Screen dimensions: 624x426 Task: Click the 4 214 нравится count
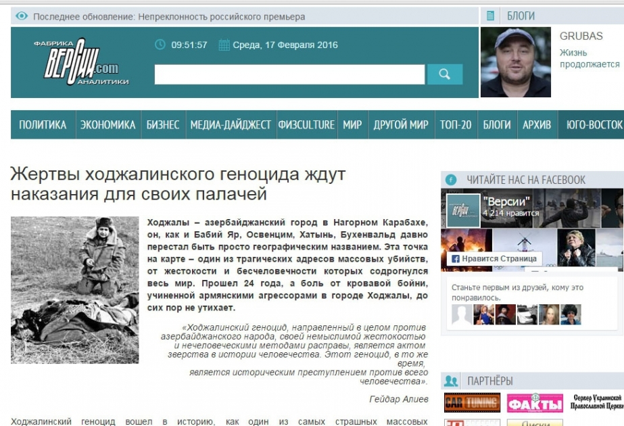coord(510,213)
